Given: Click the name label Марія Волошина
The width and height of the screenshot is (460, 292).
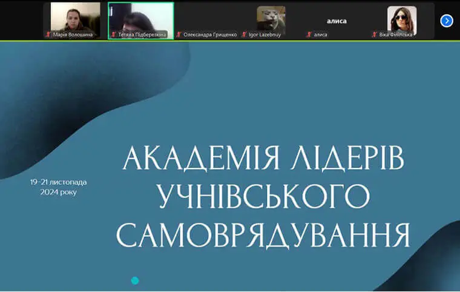Looking at the screenshot, I should click(73, 35).
